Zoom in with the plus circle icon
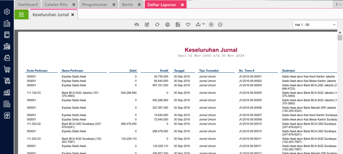343x154 pixels. pos(211,25)
